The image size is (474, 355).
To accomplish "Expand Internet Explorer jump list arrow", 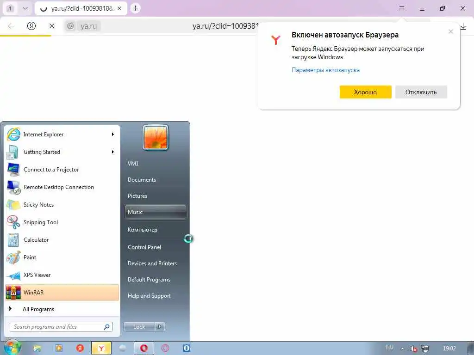I will (113, 135).
